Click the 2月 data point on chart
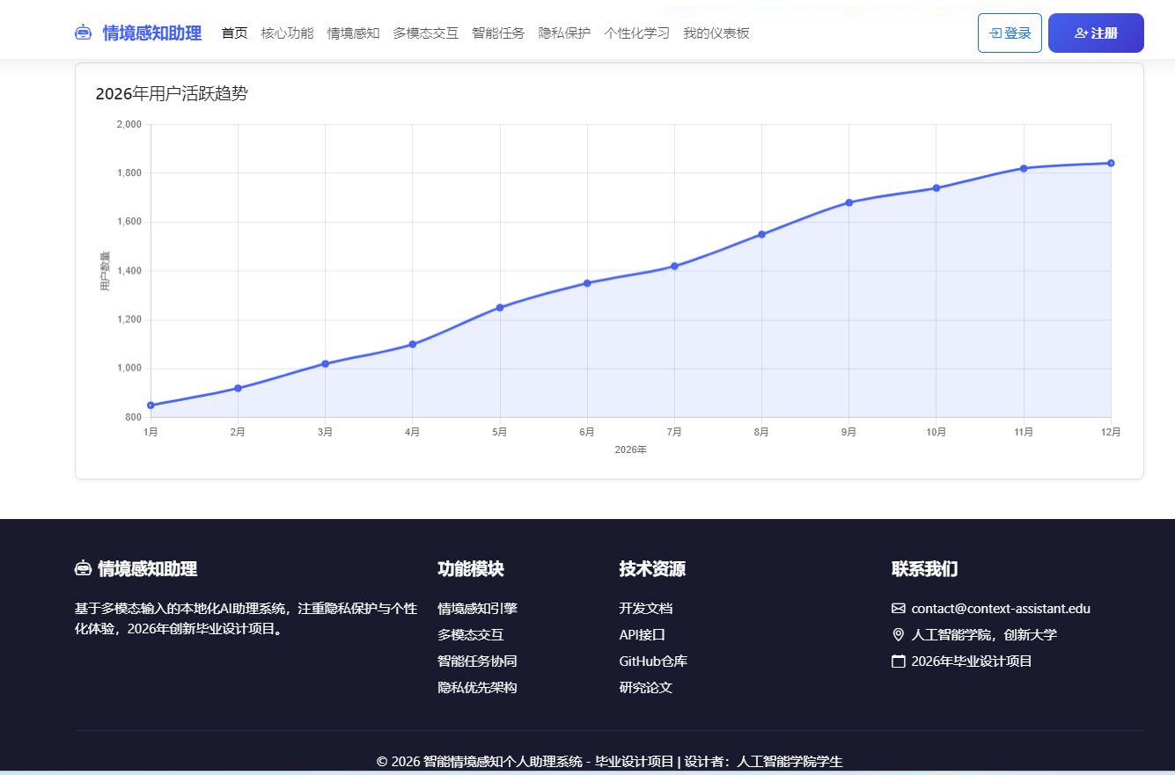Screen dimensions: 1175x775 tap(238, 388)
